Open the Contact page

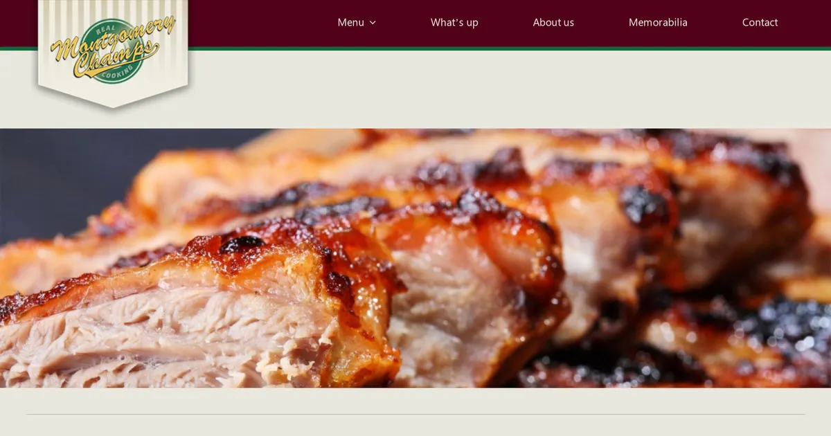(x=760, y=22)
